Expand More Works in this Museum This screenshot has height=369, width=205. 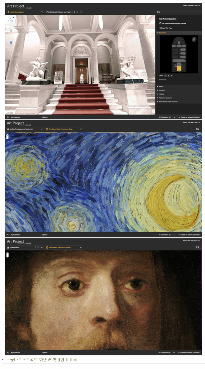[179, 102]
